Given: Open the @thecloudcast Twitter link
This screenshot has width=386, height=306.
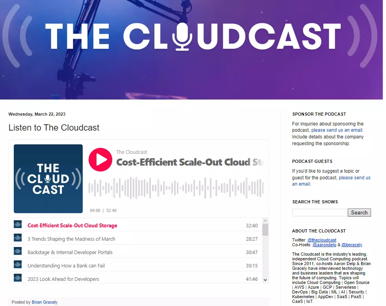Looking at the screenshot, I should point(322,240).
